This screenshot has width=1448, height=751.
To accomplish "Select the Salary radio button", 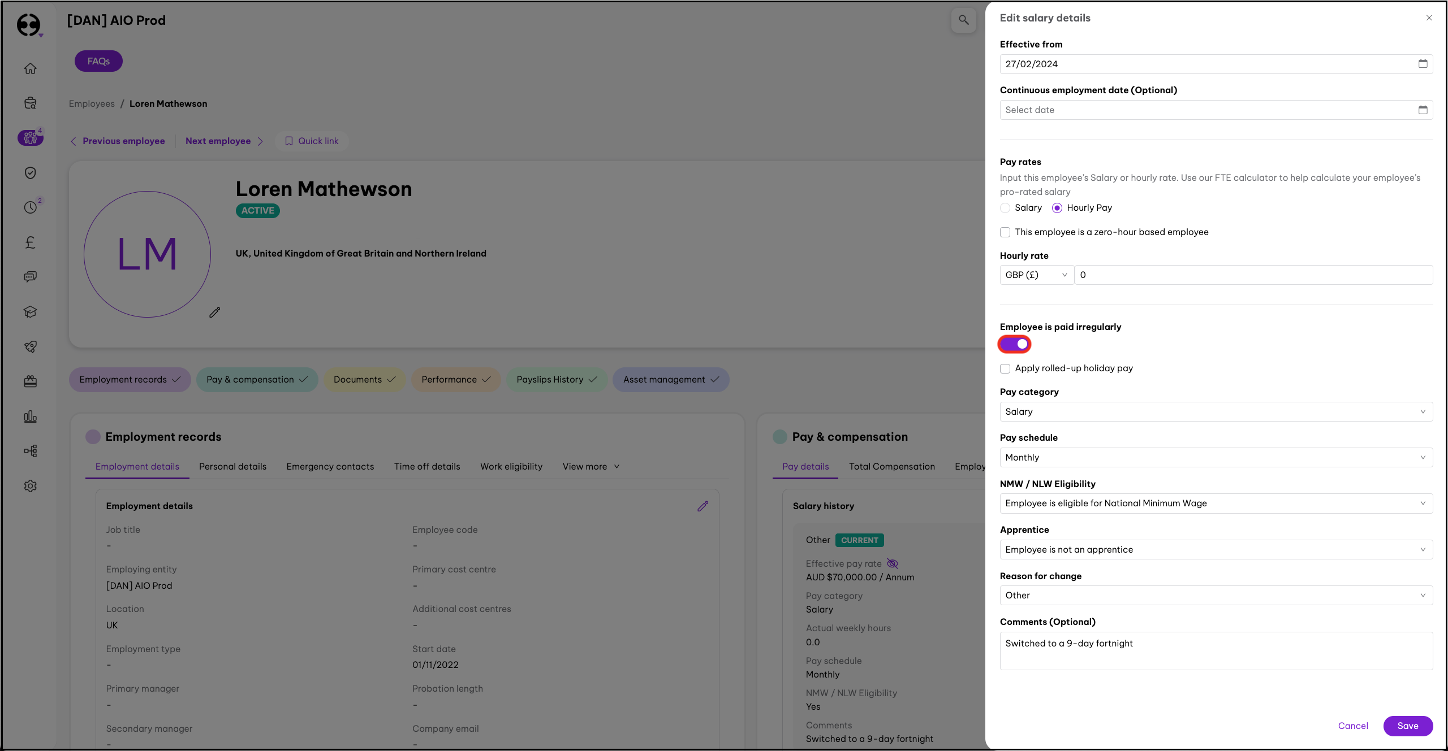I will coord(1005,208).
